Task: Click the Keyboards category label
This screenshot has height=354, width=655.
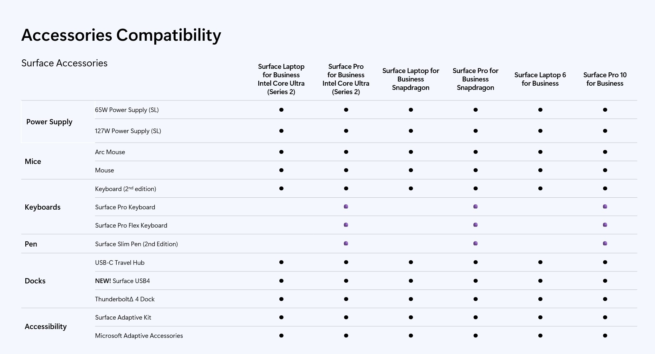Action: pos(43,207)
